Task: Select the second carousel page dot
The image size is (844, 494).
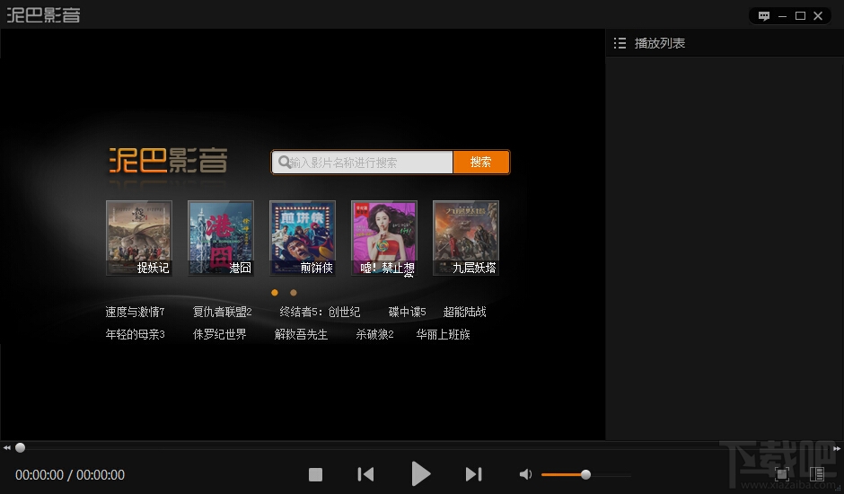Action: click(x=294, y=293)
